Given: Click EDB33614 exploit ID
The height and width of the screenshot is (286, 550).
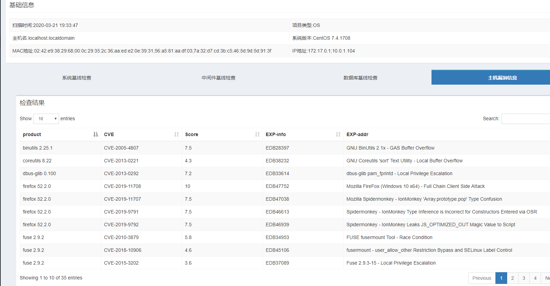Looking at the screenshot, I should point(277,173).
